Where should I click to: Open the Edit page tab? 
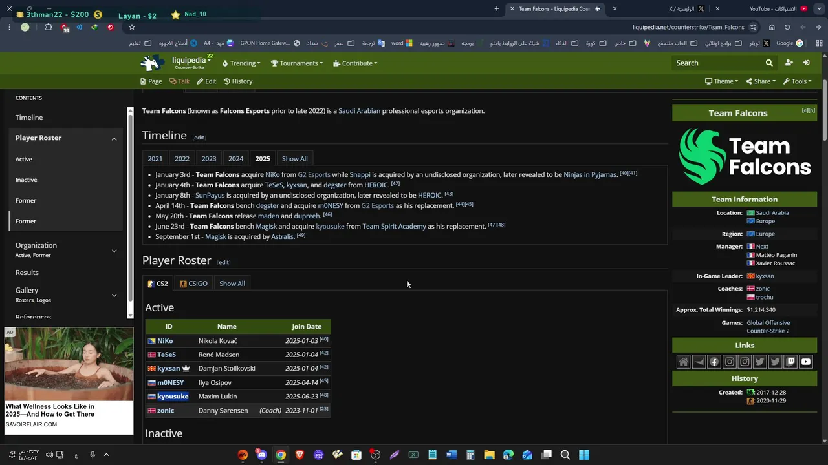[x=206, y=81]
